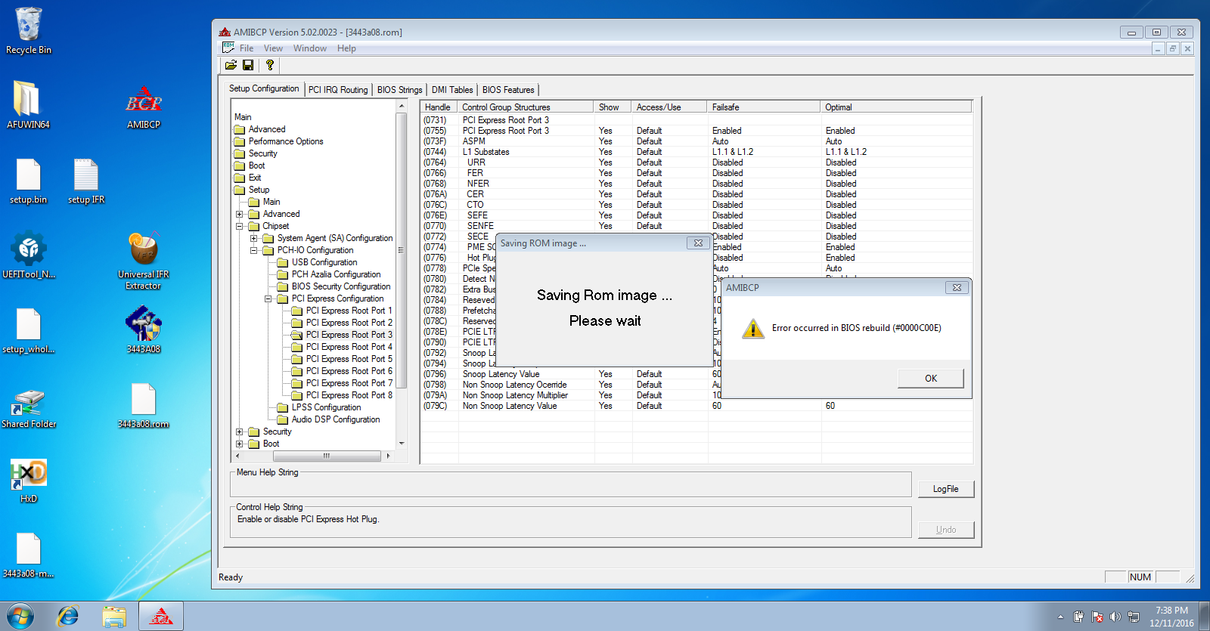Close the AMIBCP error dialog

point(957,288)
